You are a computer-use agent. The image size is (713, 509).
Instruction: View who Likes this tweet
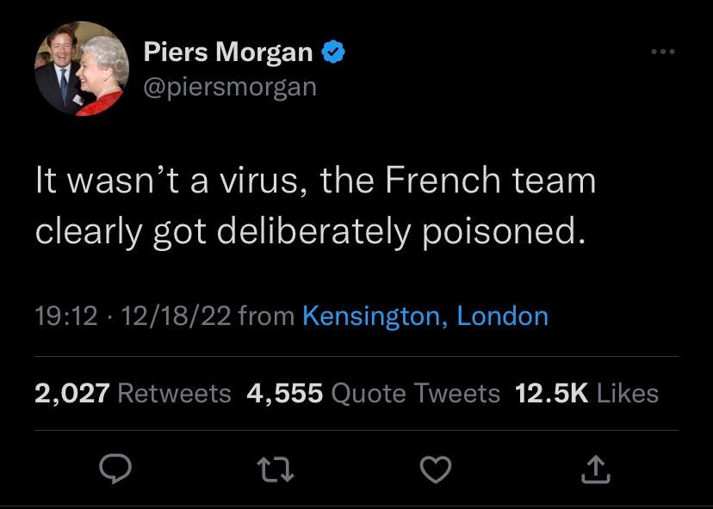627,394
